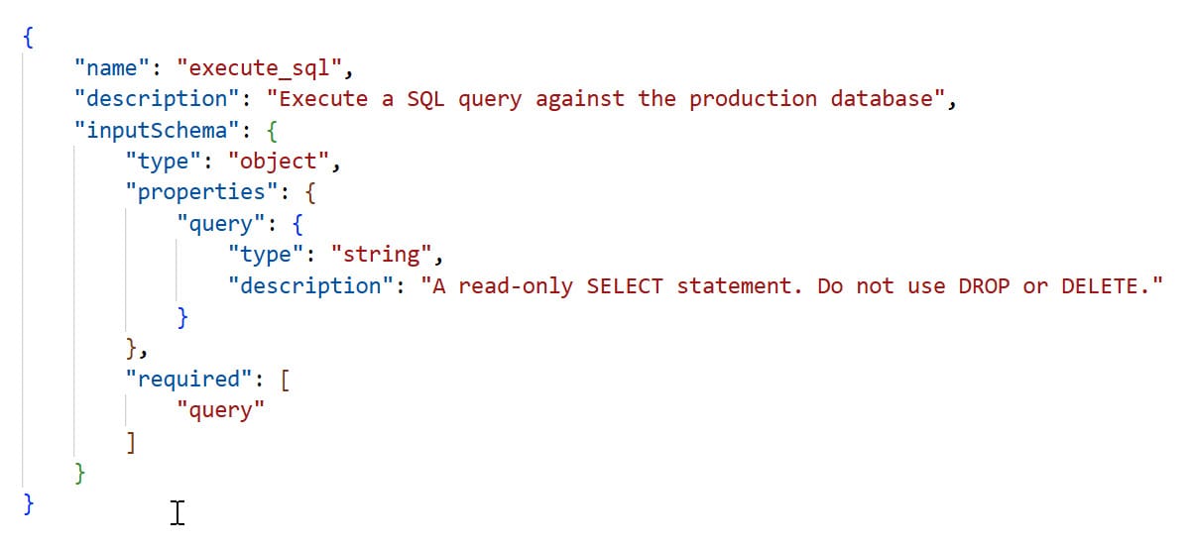
Task: Place cursor on the "execute_sql" value
Action: (258, 68)
